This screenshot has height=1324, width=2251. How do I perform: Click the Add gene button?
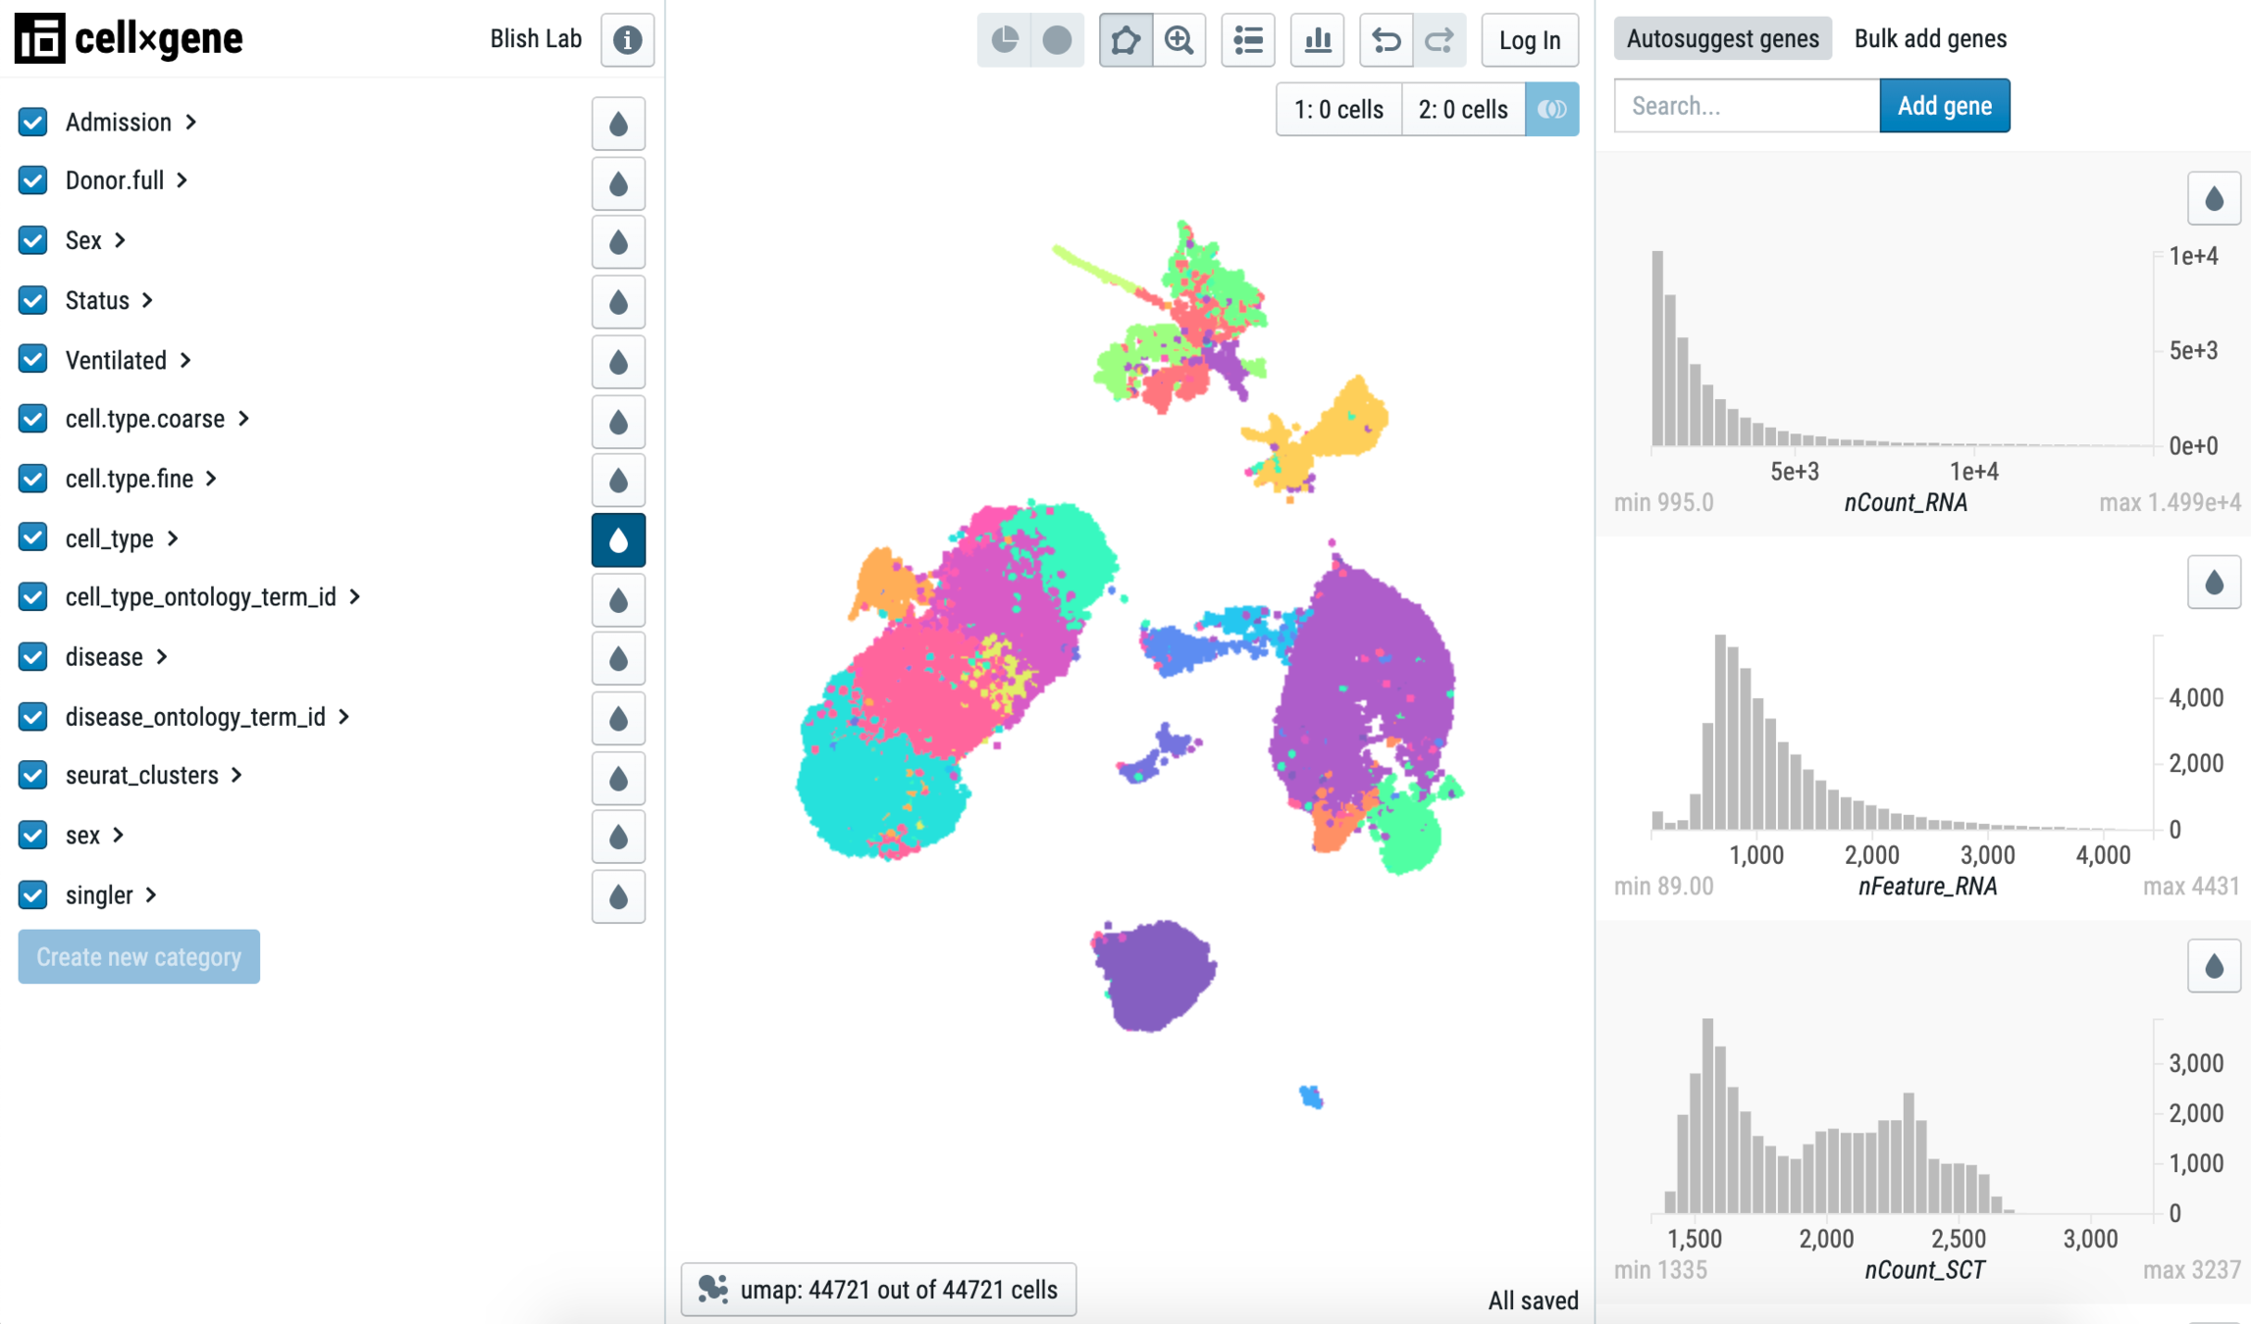pyautogui.click(x=1943, y=106)
